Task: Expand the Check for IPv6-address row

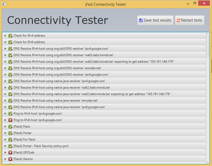Action: coord(5,42)
